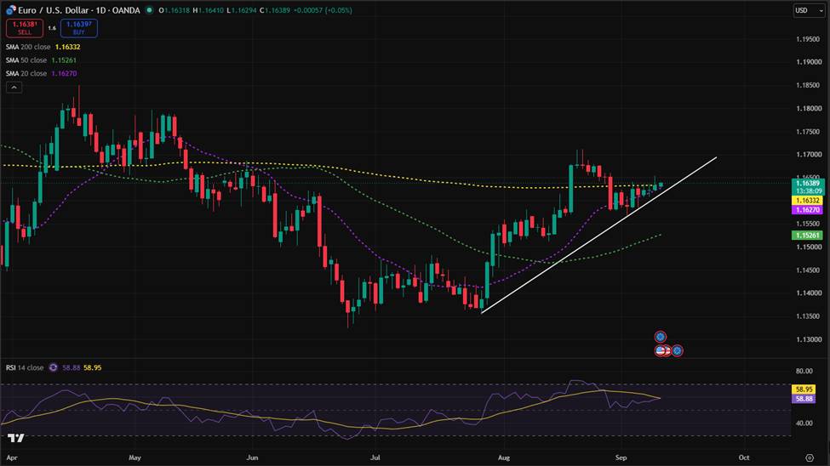
Task: Click the SELL 1.16381 button
Action: click(25, 28)
